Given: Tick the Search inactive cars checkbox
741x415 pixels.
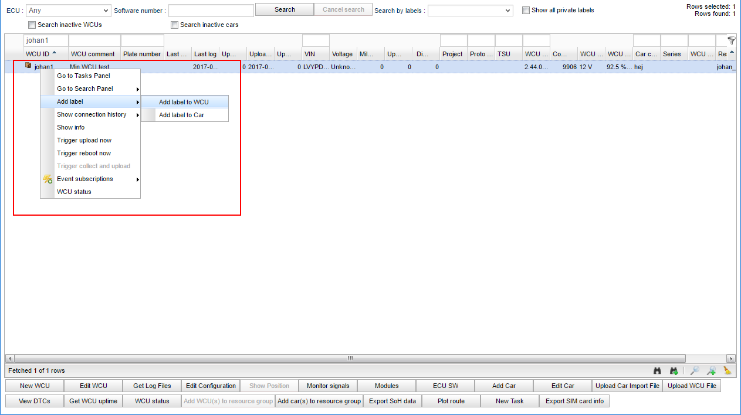Looking at the screenshot, I should click(x=175, y=25).
